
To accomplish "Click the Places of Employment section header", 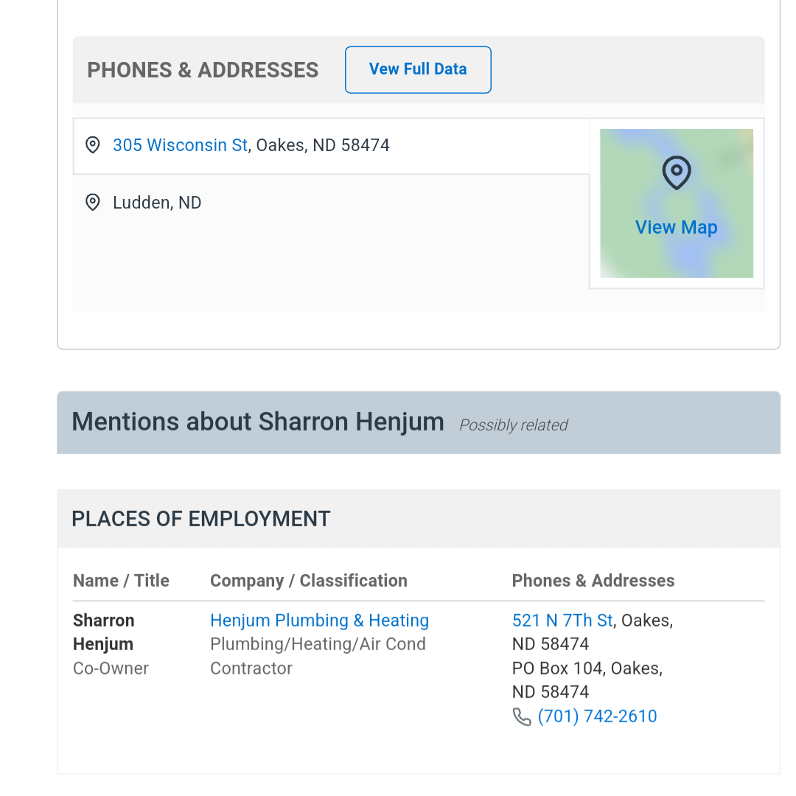I will point(201,519).
